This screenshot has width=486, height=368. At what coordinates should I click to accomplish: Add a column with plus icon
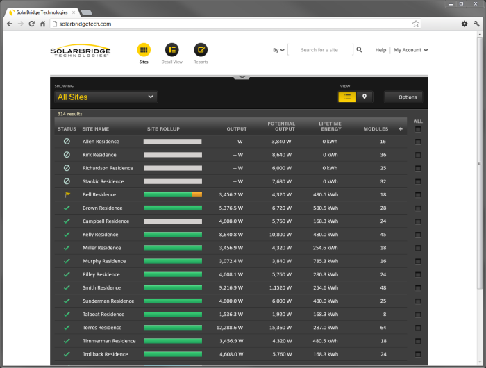(x=401, y=129)
